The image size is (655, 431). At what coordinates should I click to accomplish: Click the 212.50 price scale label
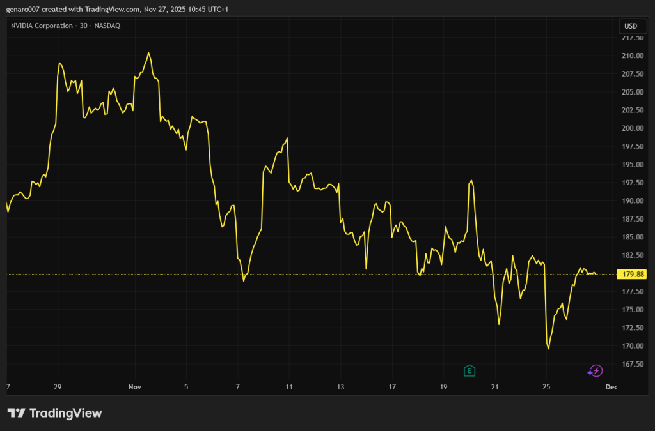tap(632, 38)
